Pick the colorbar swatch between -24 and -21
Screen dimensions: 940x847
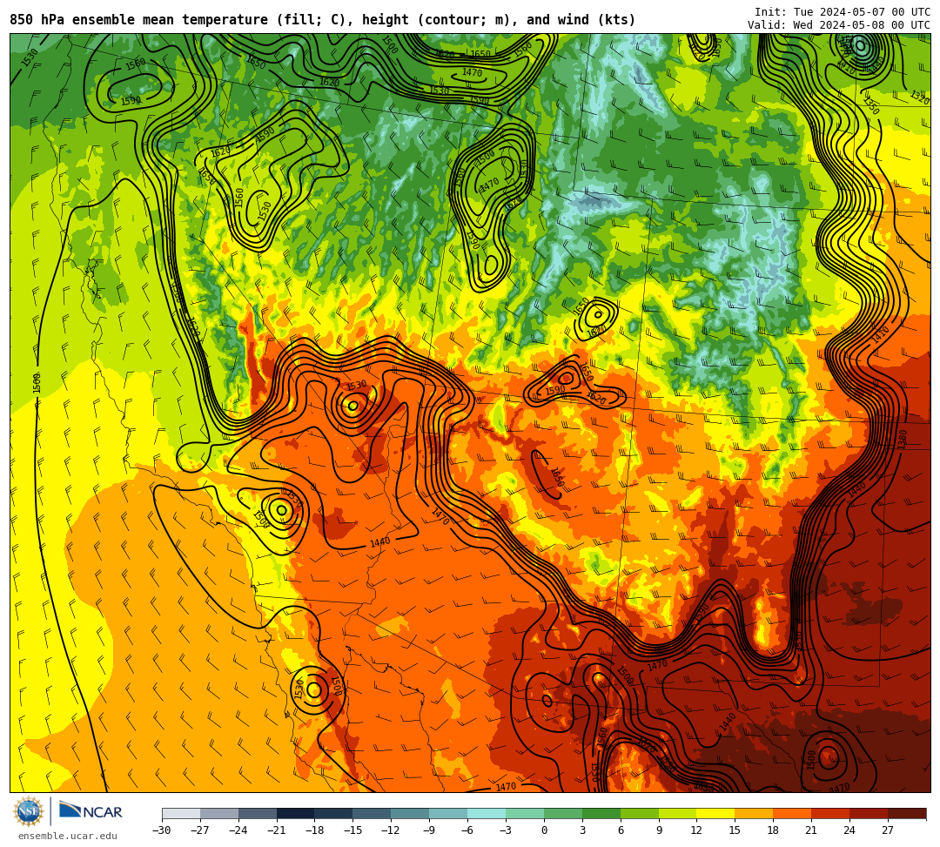click(x=257, y=813)
